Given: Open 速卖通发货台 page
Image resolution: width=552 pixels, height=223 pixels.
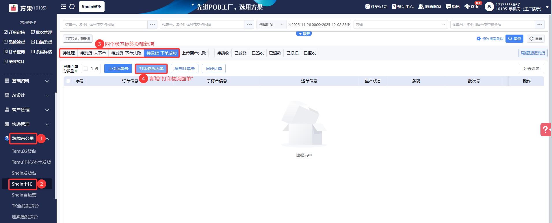Looking at the screenshot, I should pyautogui.click(x=25, y=217).
